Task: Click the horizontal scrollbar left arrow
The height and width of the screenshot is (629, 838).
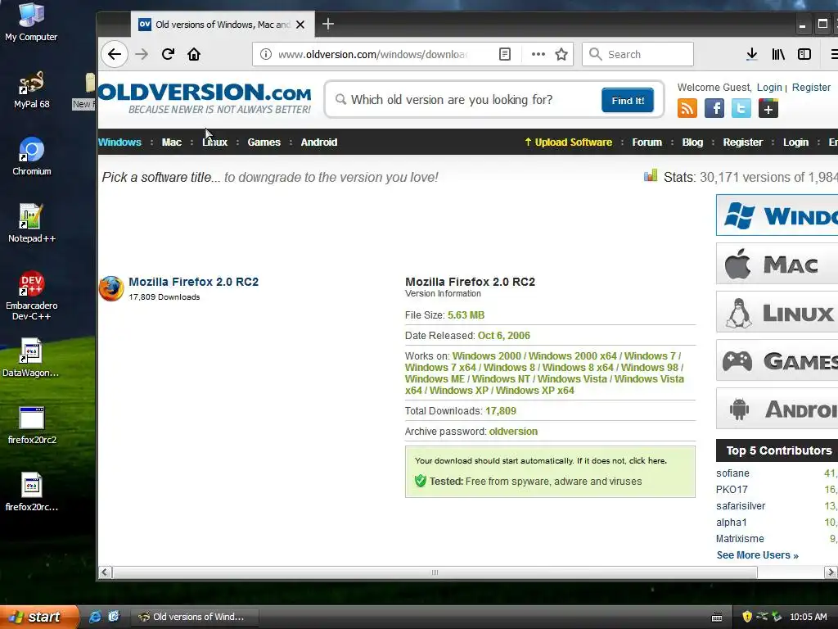Action: tap(105, 572)
